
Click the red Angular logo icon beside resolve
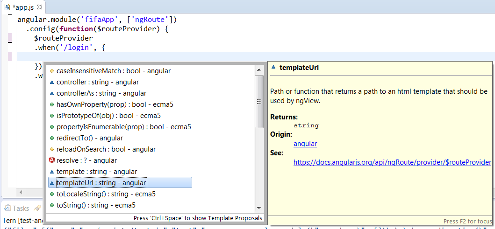tap(52, 160)
